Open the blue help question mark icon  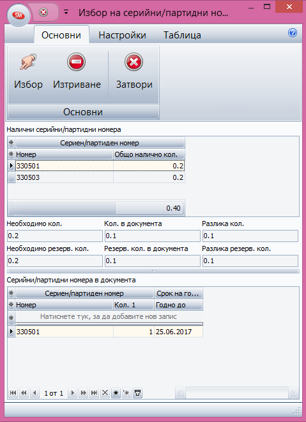(x=293, y=33)
